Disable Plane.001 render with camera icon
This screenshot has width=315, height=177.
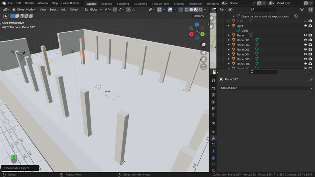coord(310,40)
